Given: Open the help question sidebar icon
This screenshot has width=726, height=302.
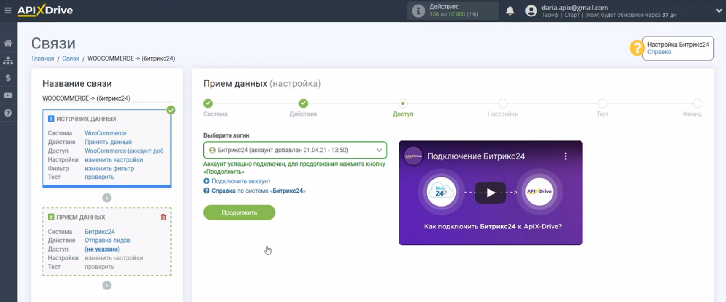Looking at the screenshot, I should (8, 113).
